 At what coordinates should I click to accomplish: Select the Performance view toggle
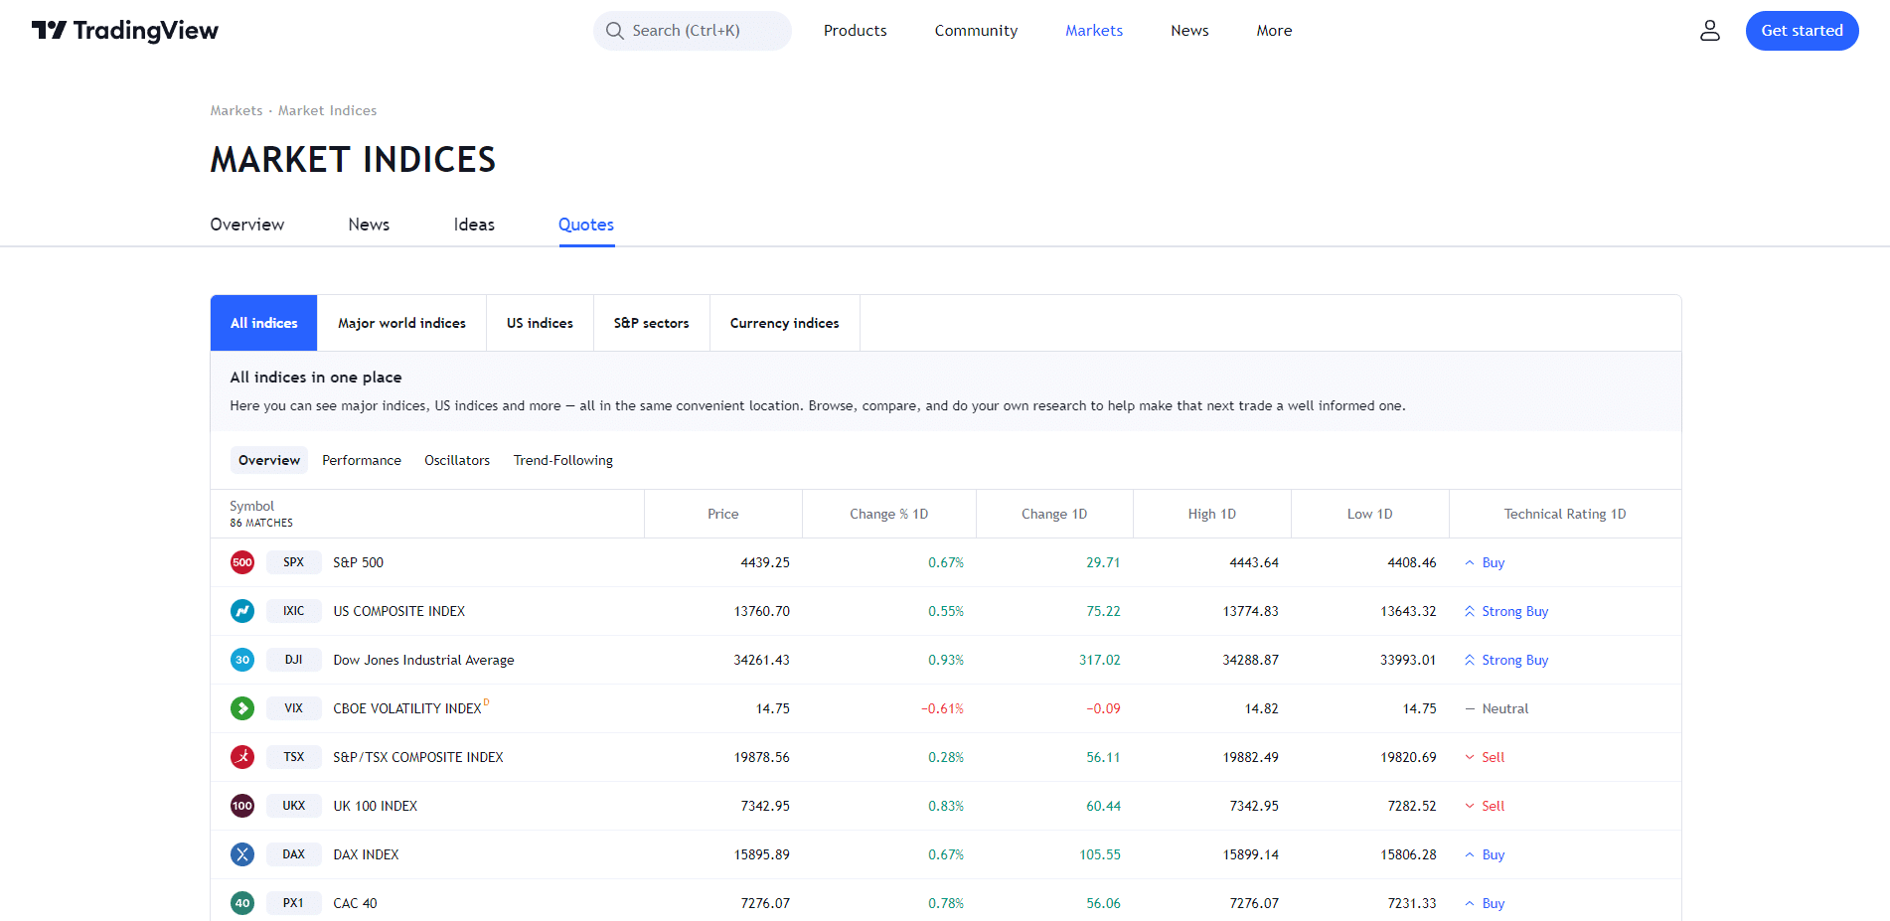(362, 460)
